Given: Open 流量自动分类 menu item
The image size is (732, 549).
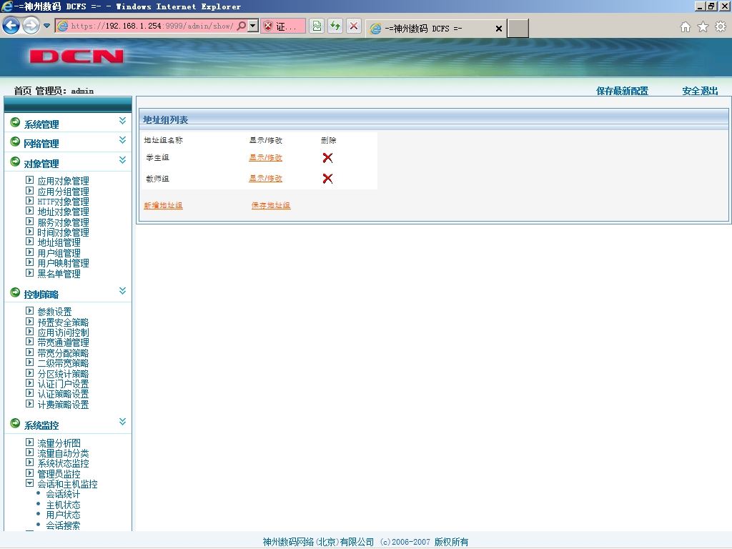Looking at the screenshot, I should (x=63, y=453).
